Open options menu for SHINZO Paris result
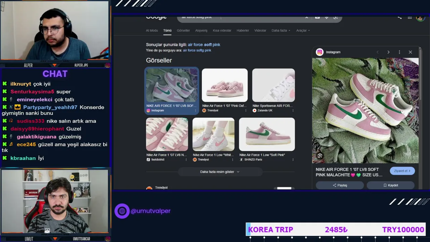The height and width of the screenshot is (242, 430). pos(293,160)
